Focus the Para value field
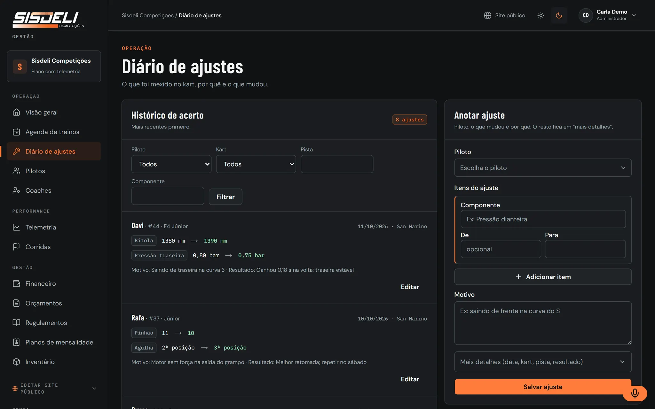The width and height of the screenshot is (655, 409). pos(585,249)
